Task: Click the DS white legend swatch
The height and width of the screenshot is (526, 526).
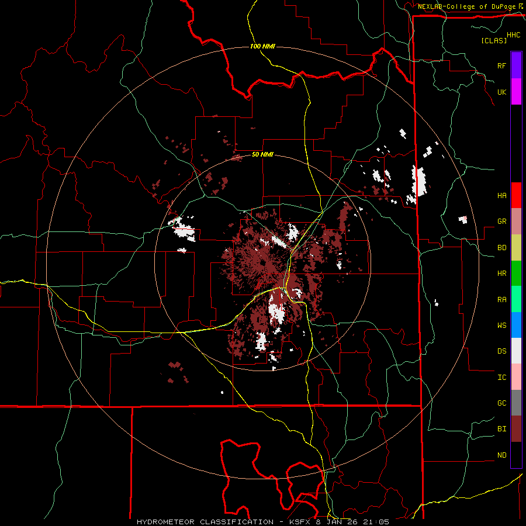Action: click(516, 351)
